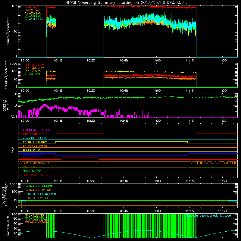This screenshot has height=241, width=241.
Task: Click the '7-20 MeV' legend label
Action: [32, 74]
